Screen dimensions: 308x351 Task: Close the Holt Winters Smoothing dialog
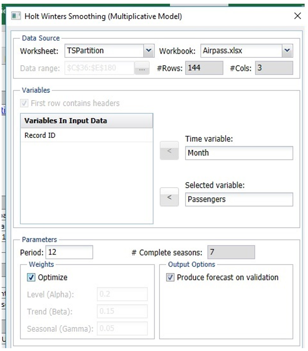click(x=298, y=16)
